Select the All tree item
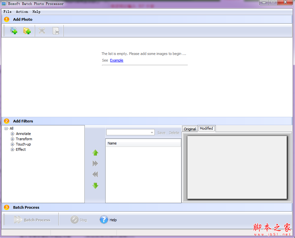295x238 pixels. tap(12, 128)
